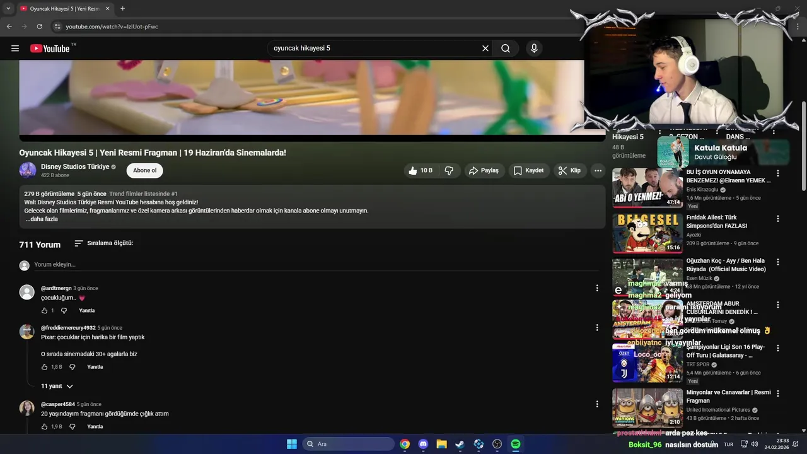Open the Fırıldak Ailesi video thumbnail
The height and width of the screenshot is (454, 807).
647,233
